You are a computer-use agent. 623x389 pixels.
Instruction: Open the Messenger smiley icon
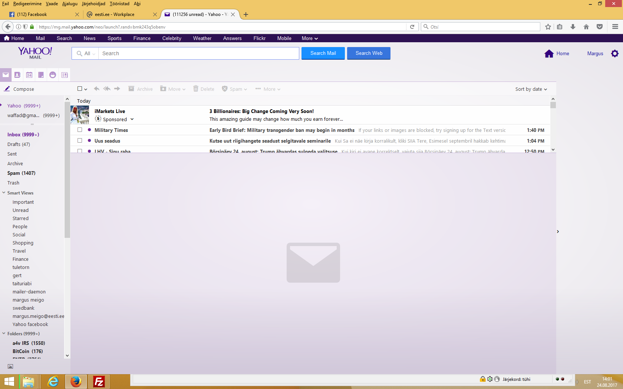coord(53,75)
